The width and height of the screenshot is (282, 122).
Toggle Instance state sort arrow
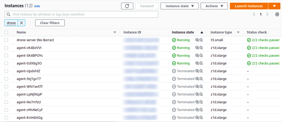[x=202, y=33]
